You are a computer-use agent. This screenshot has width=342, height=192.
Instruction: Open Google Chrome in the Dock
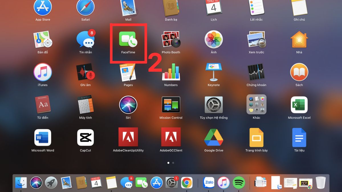click(x=187, y=182)
